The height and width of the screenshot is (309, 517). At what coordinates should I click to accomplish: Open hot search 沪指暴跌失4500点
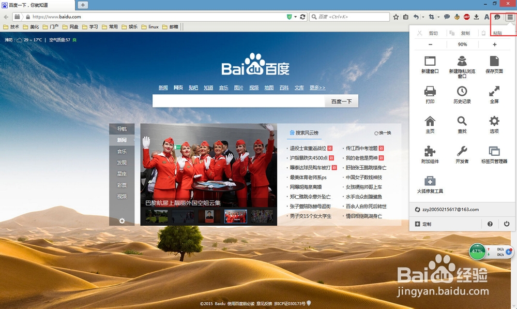tap(309, 158)
